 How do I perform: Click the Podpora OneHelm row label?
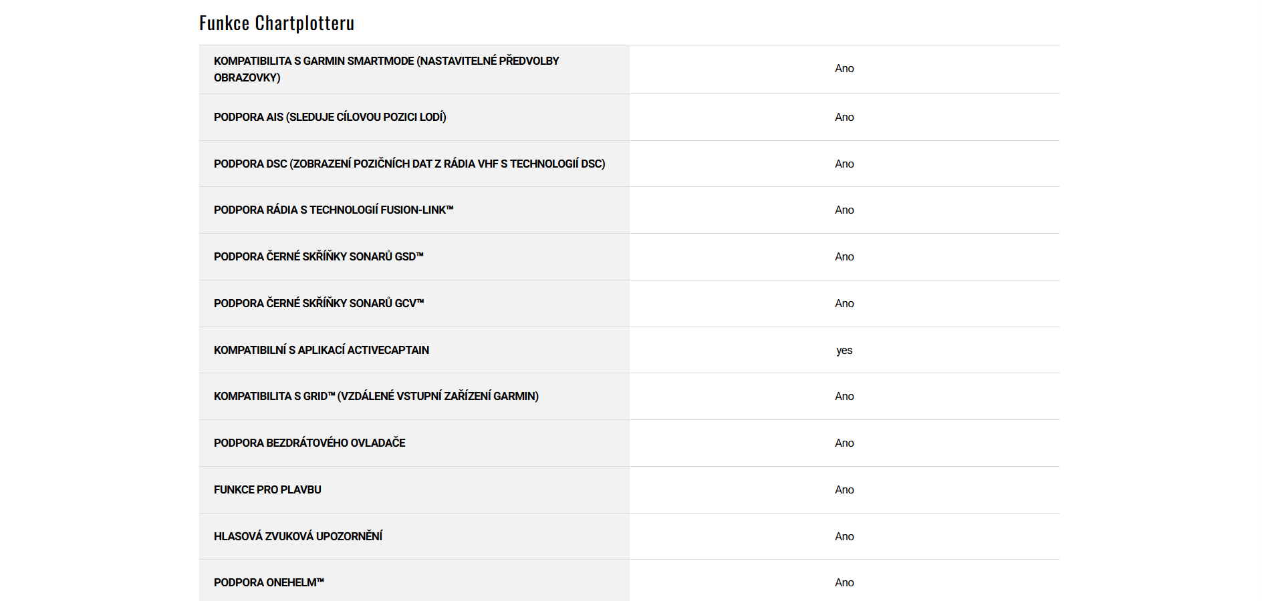coord(269,583)
